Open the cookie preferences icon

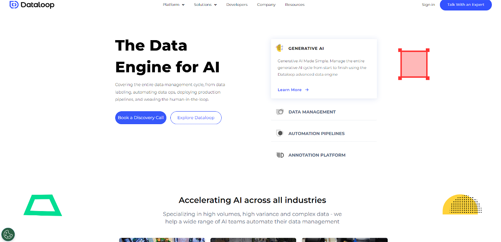click(8, 234)
